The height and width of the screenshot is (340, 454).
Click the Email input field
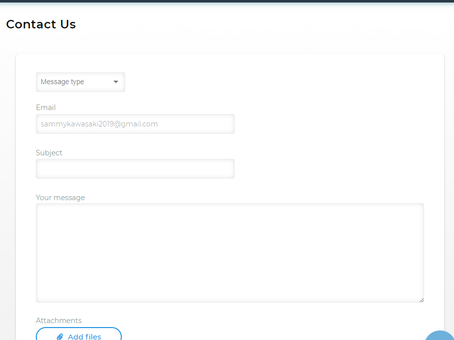tap(135, 124)
